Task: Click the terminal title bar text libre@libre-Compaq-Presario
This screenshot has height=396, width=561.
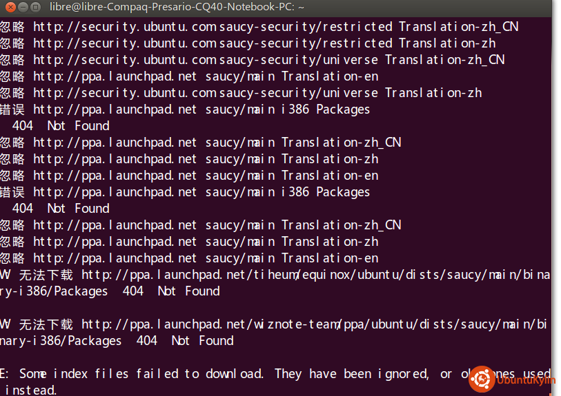Action: [177, 7]
